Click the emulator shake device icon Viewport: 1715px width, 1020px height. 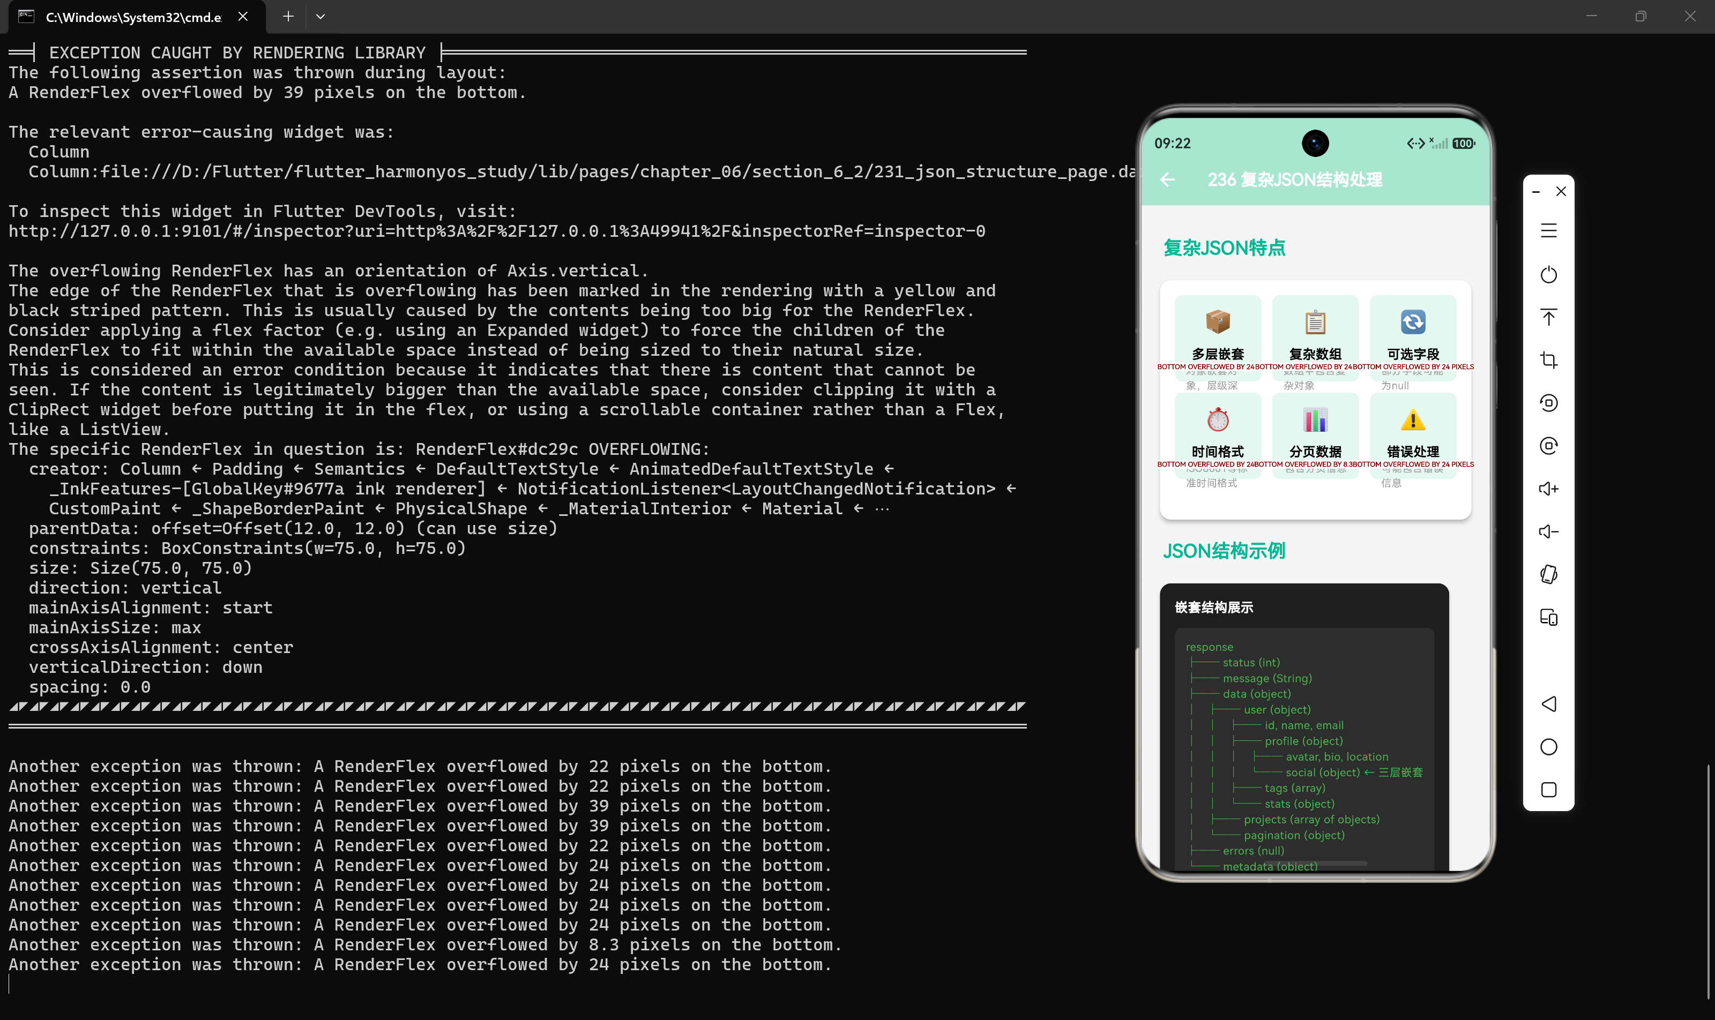(1548, 575)
